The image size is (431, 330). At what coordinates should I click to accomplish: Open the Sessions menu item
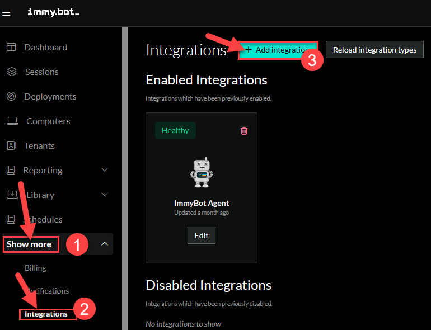[41, 72]
